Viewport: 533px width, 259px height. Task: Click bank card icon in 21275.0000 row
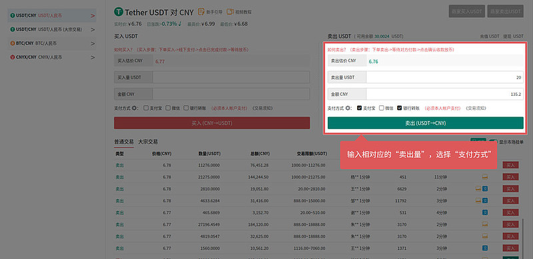click(x=485, y=177)
